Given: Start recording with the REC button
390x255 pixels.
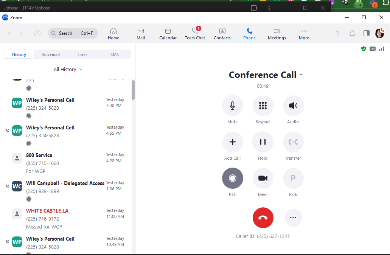Looking at the screenshot, I should 232,178.
